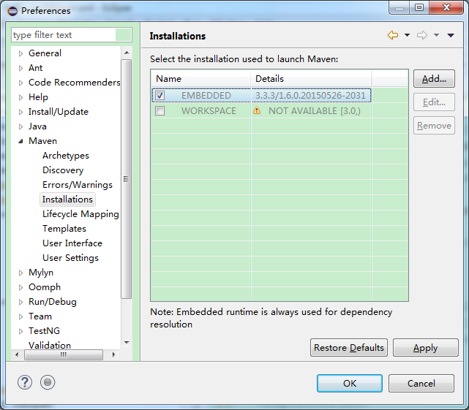The width and height of the screenshot is (469, 410).
Task: Select Discovery under Maven
Action: click(x=63, y=170)
